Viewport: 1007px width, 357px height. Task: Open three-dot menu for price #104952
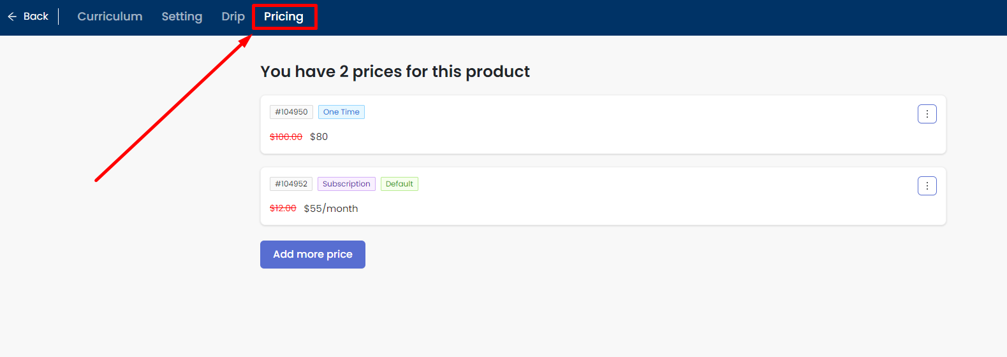pos(927,186)
